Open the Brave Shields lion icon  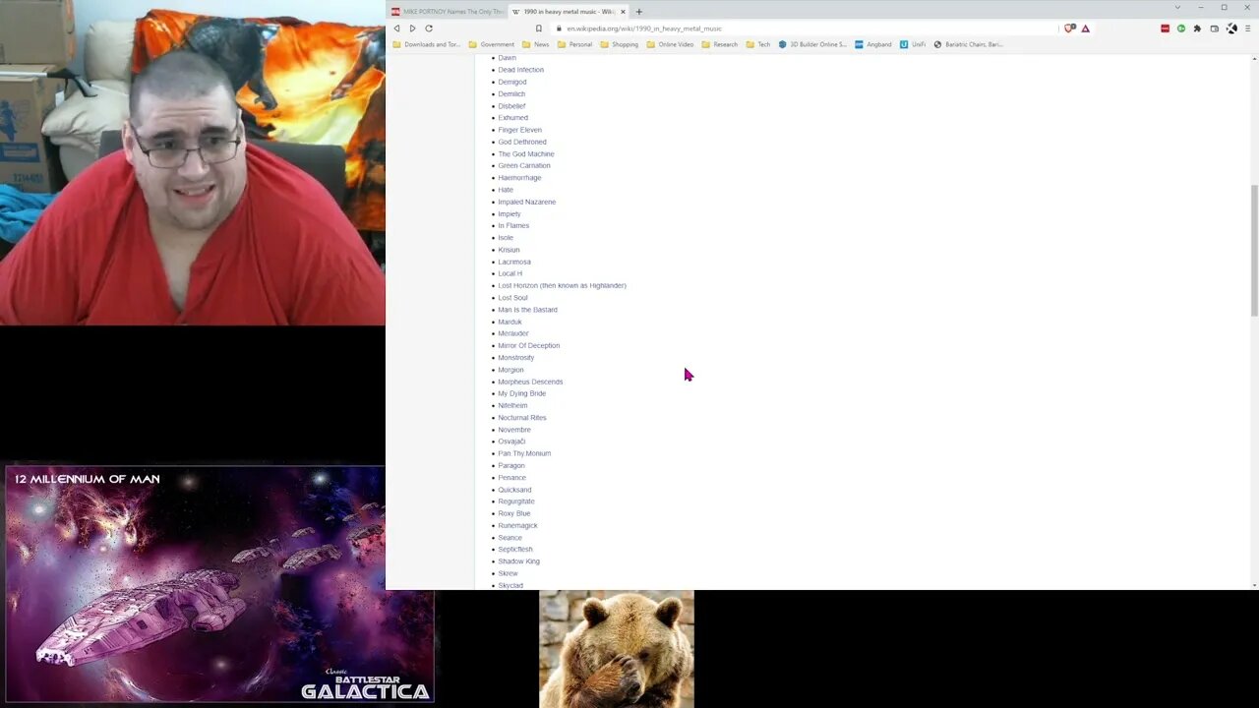[1069, 29]
